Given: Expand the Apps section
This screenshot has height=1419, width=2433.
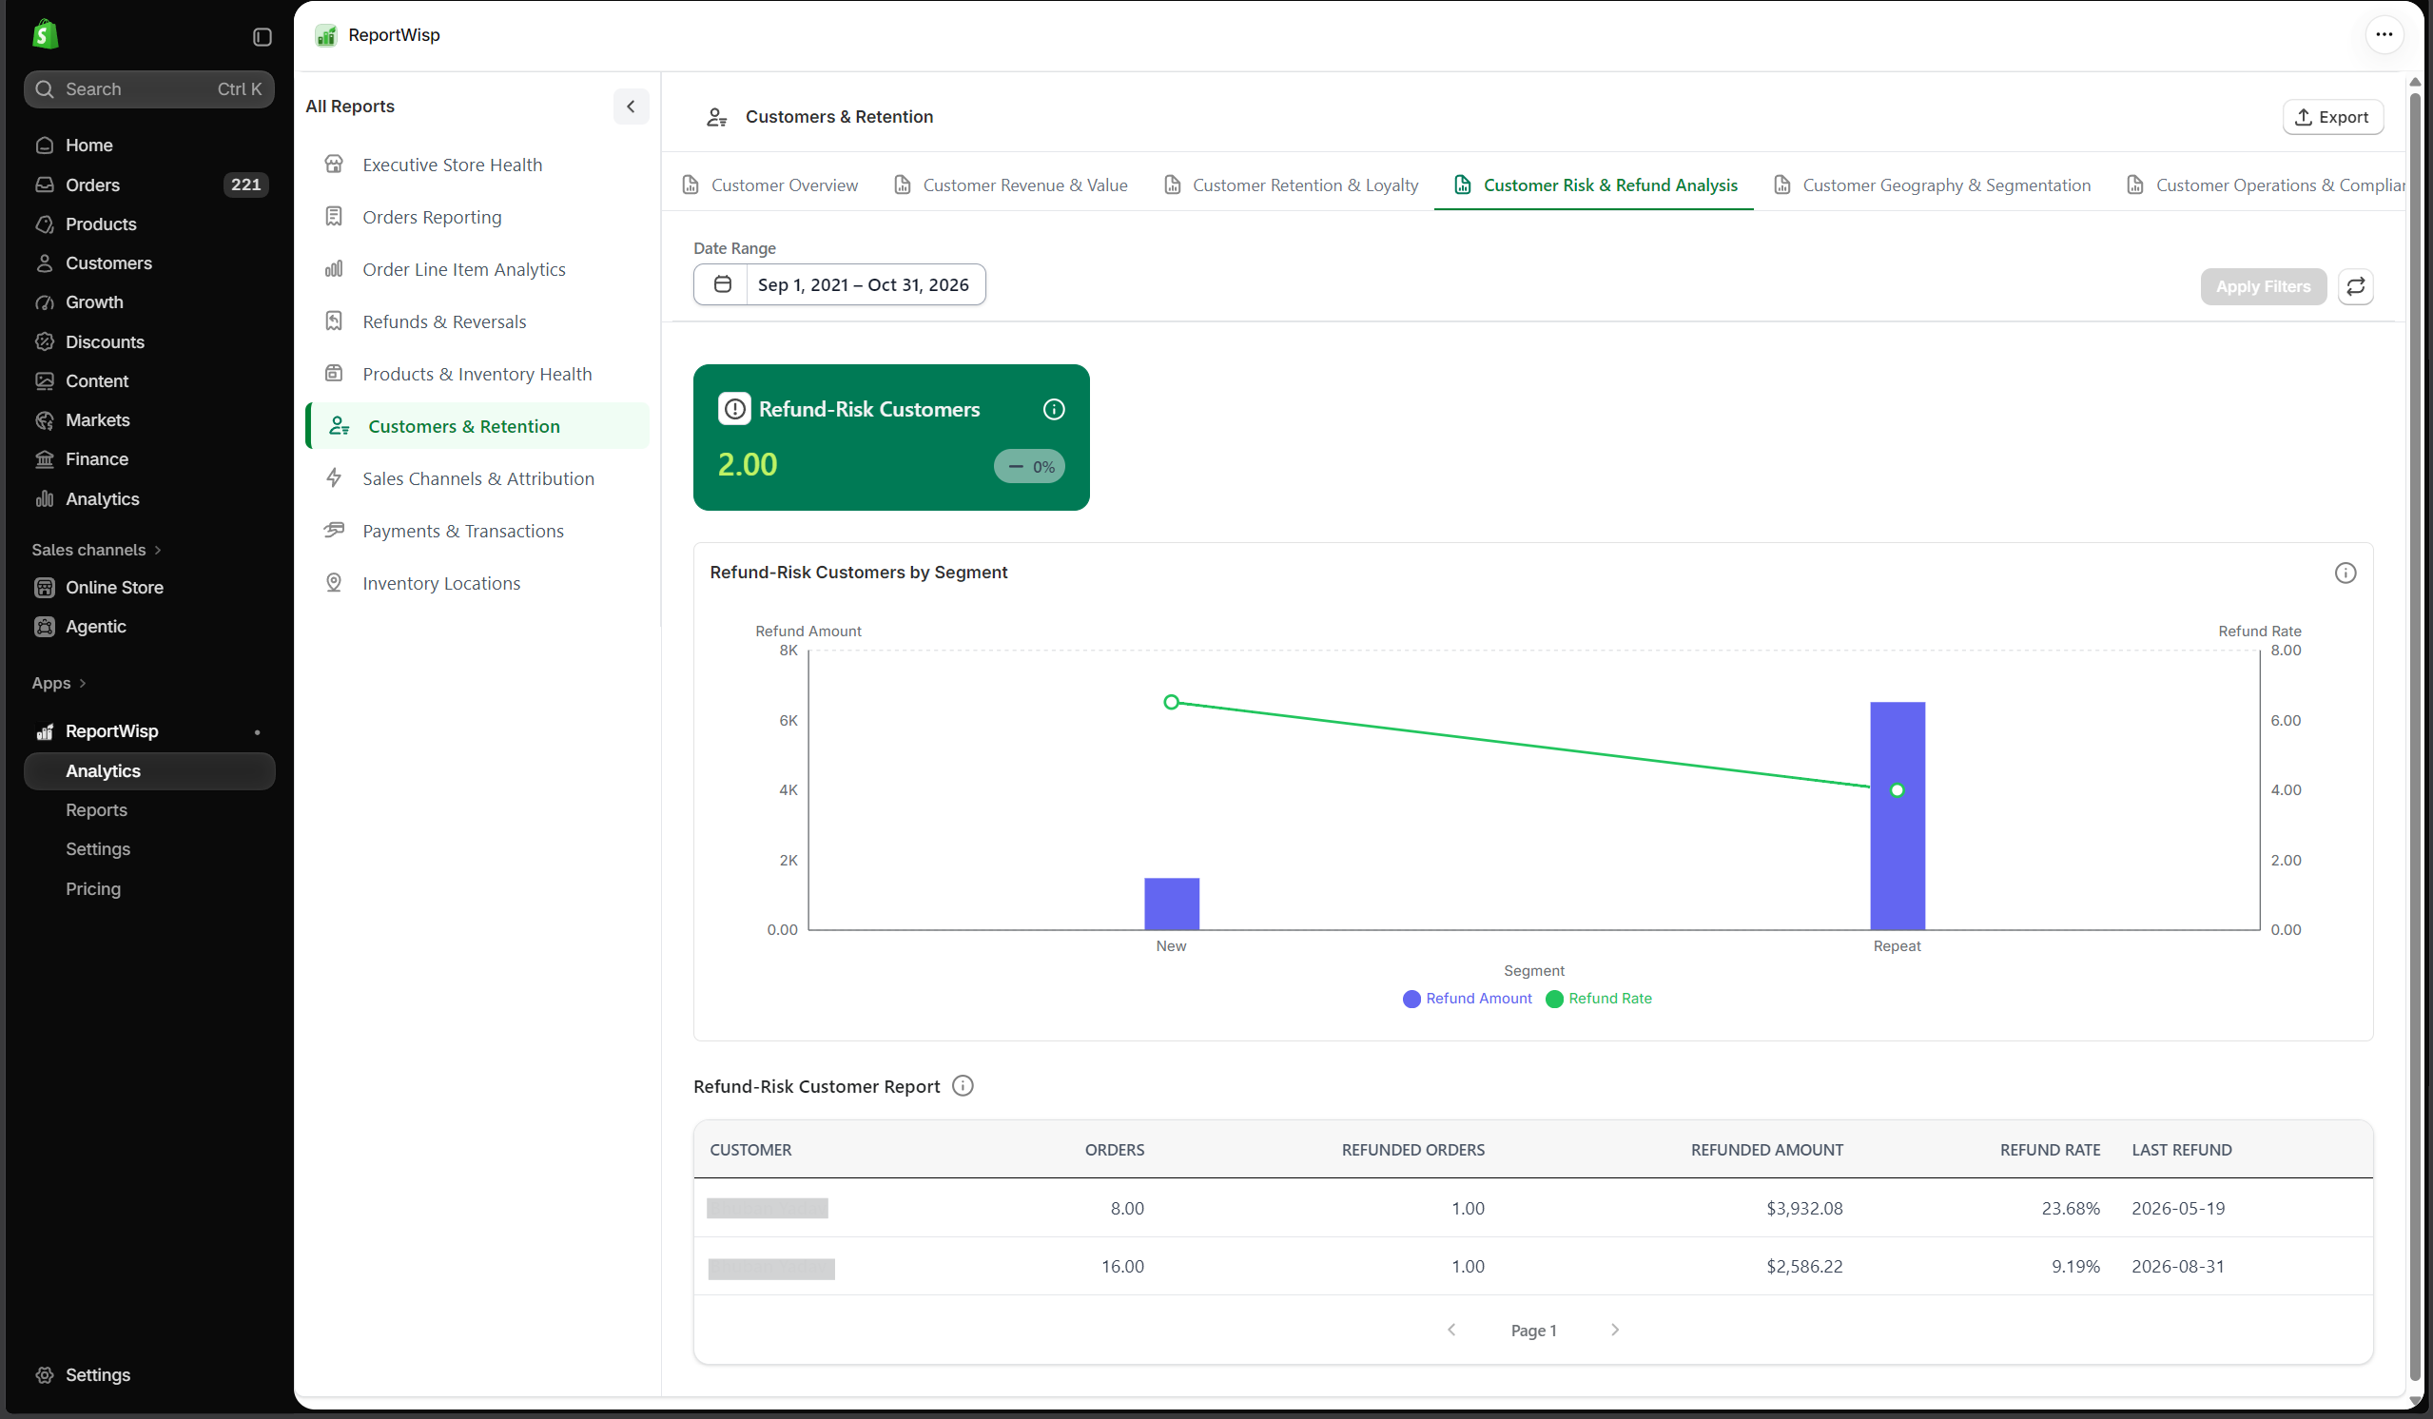Looking at the screenshot, I should (59, 683).
